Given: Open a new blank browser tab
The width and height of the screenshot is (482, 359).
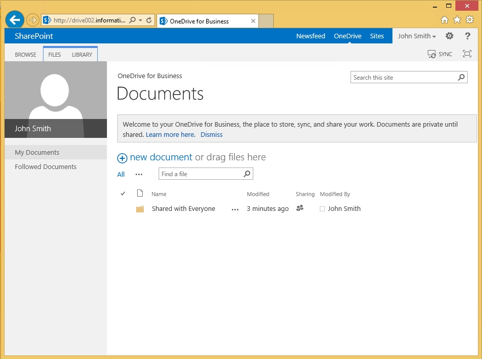Looking at the screenshot, I should [266, 21].
